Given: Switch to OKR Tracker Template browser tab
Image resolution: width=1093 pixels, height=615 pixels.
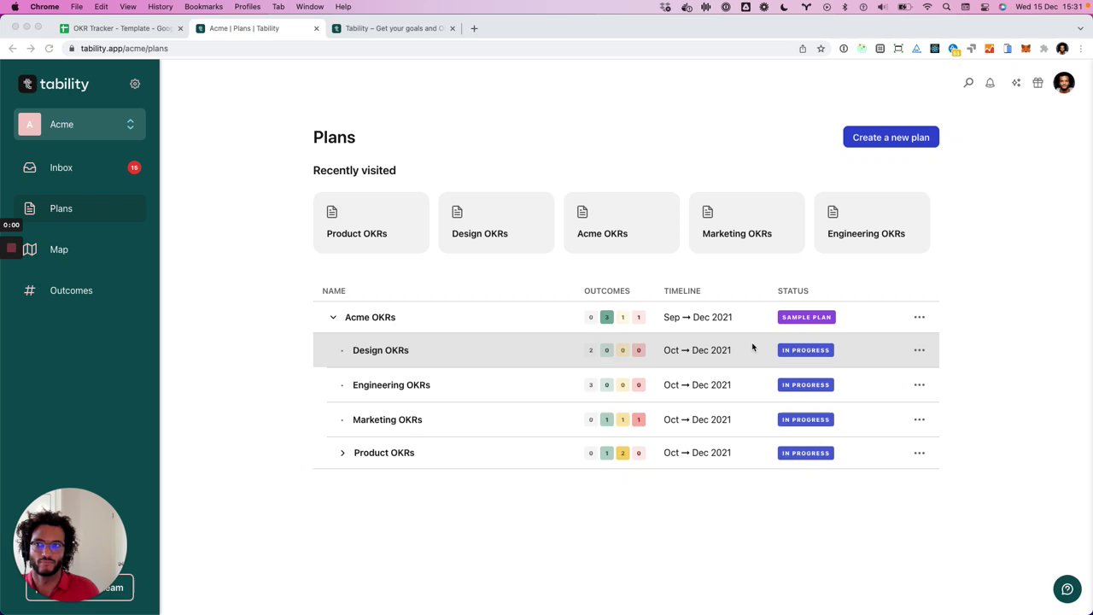Looking at the screenshot, I should click(x=120, y=28).
